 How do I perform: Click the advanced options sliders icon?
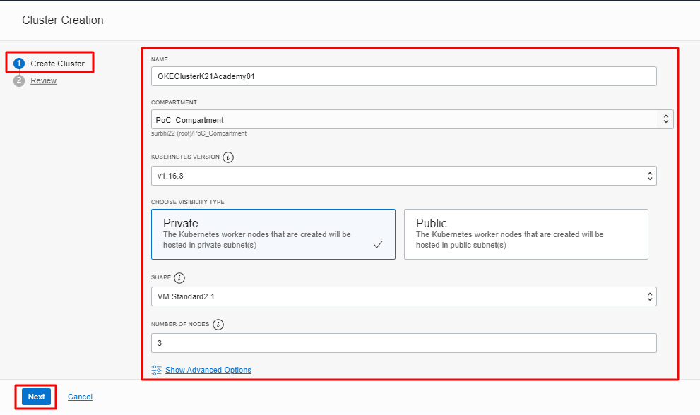pyautogui.click(x=157, y=370)
